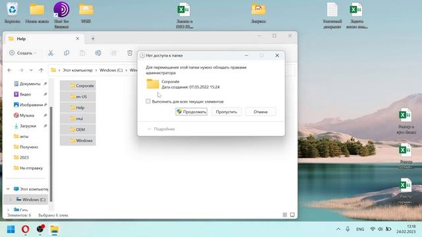Click the Share icon in Explorer toolbar
Screen dimensions: 422x237
click(x=114, y=53)
